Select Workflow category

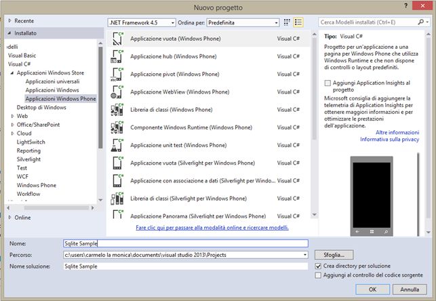tap(28, 194)
